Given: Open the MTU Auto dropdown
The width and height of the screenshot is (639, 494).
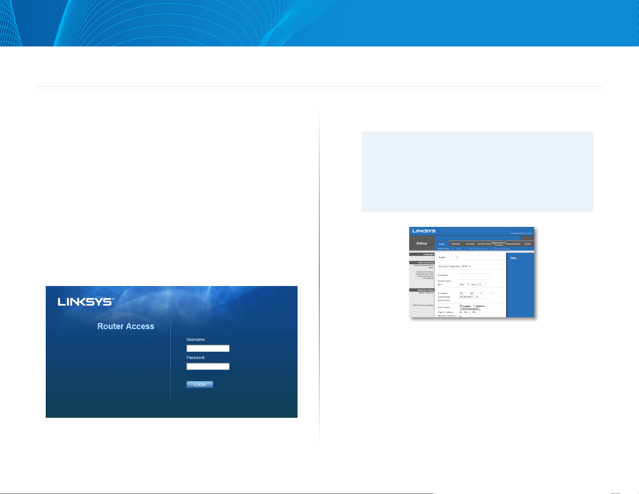Looking at the screenshot, I should click(464, 285).
